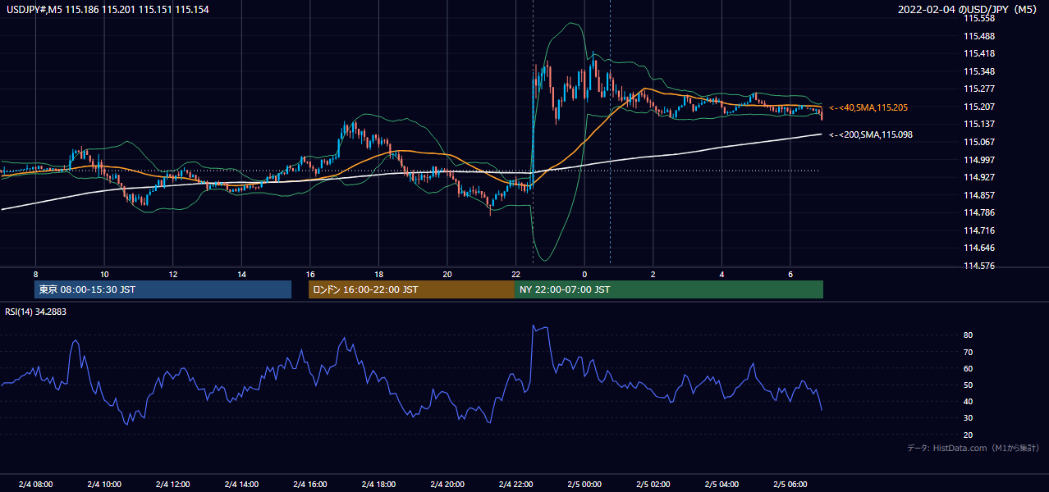1049x492 pixels.
Task: Click RSI scale value 70
Action: [969, 352]
